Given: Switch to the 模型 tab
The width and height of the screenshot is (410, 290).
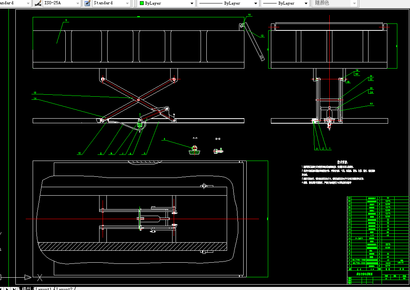Looking at the screenshot, I should click(26, 288).
